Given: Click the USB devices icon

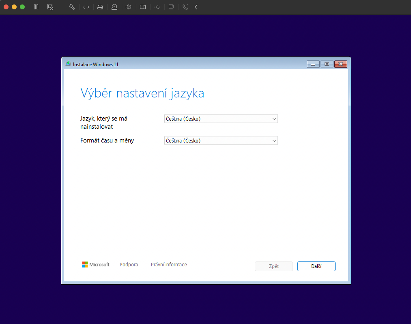Looking at the screenshot, I should pos(157,7).
